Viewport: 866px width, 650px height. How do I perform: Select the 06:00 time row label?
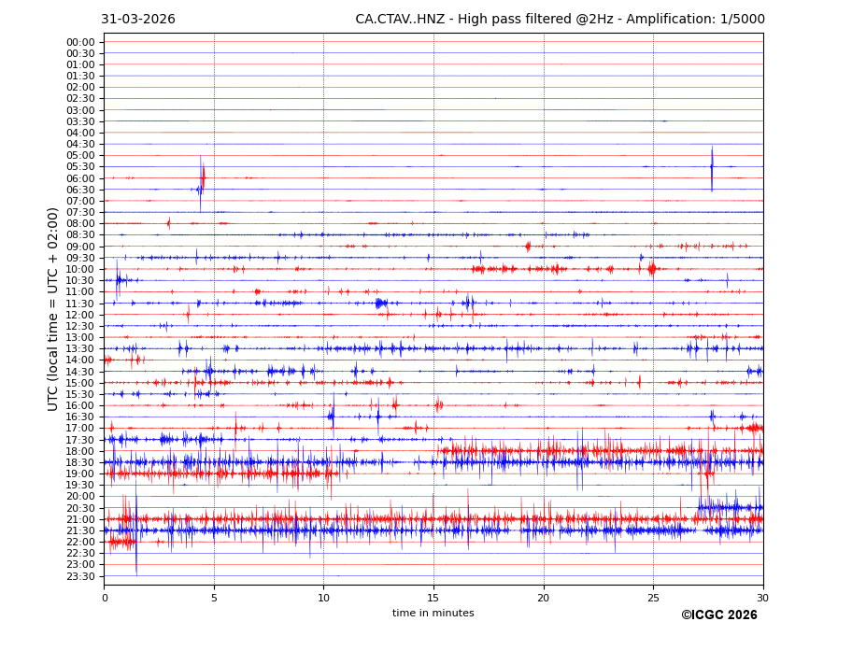[80, 178]
